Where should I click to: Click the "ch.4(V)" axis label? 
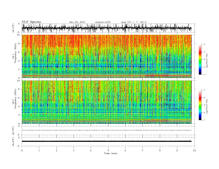(13, 142)
